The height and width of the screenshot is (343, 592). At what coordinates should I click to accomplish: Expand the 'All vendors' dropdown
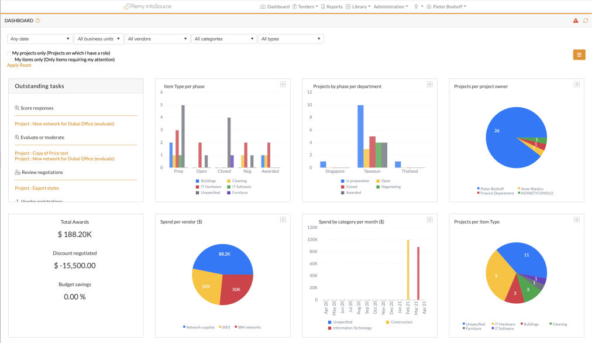coord(157,38)
